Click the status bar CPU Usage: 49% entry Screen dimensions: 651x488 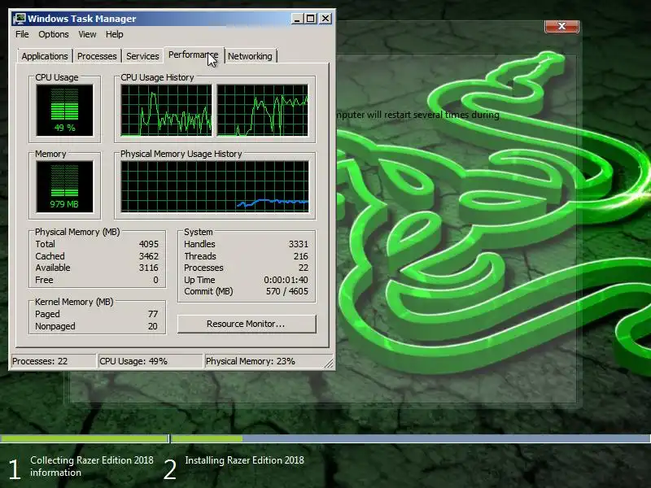coord(150,361)
